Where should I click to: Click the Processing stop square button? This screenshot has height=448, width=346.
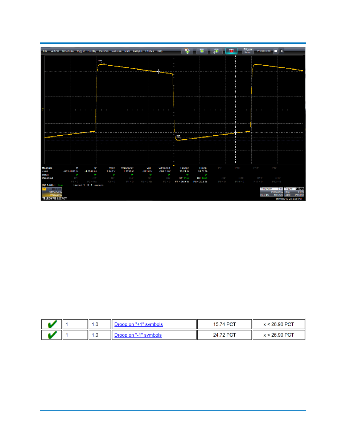click(276, 51)
